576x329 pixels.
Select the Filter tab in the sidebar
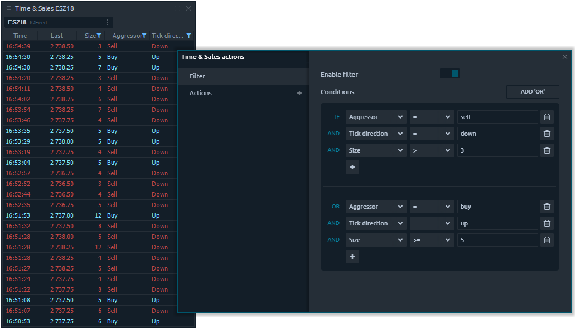[243, 76]
